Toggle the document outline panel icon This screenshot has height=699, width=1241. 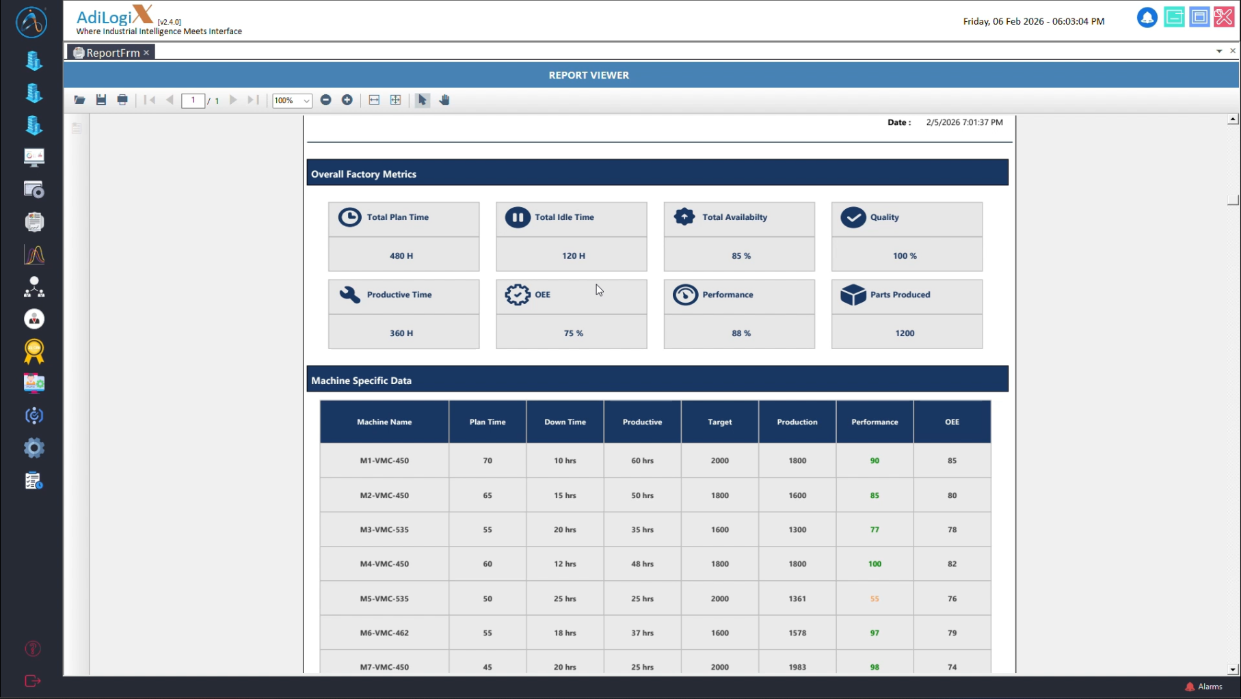tap(77, 128)
